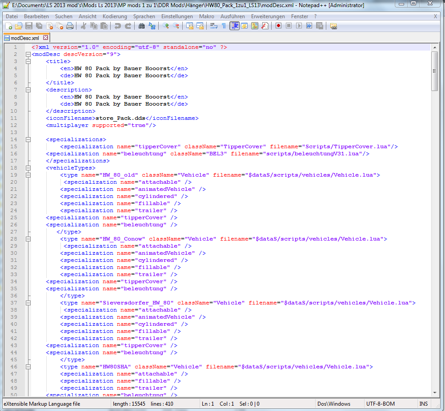
Task: Open the Function list icon
Action: tap(265, 26)
